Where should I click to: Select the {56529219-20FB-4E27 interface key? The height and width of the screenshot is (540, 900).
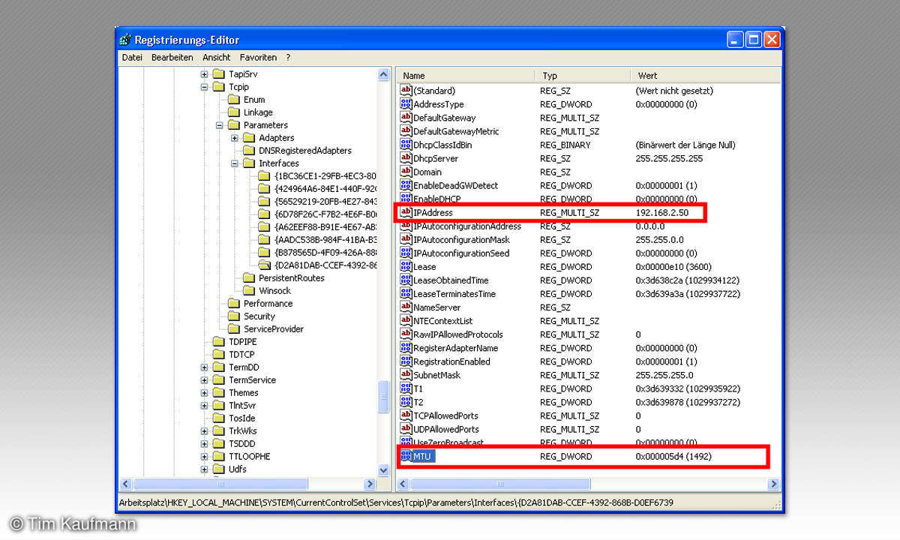[x=325, y=202]
